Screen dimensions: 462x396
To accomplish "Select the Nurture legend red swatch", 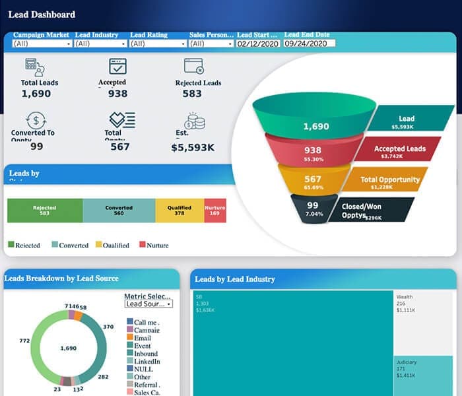I will pos(143,244).
